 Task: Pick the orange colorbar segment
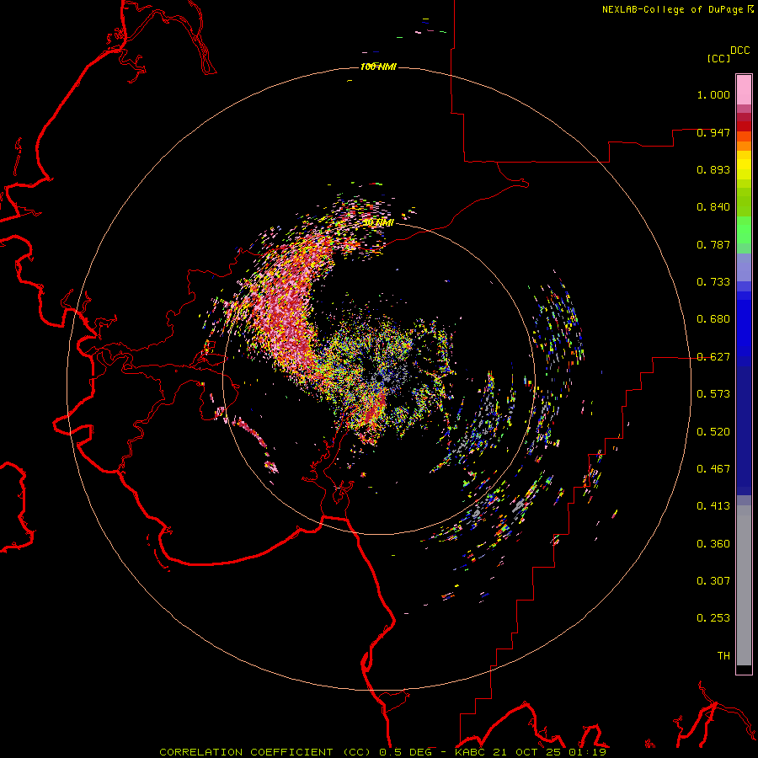click(x=744, y=146)
